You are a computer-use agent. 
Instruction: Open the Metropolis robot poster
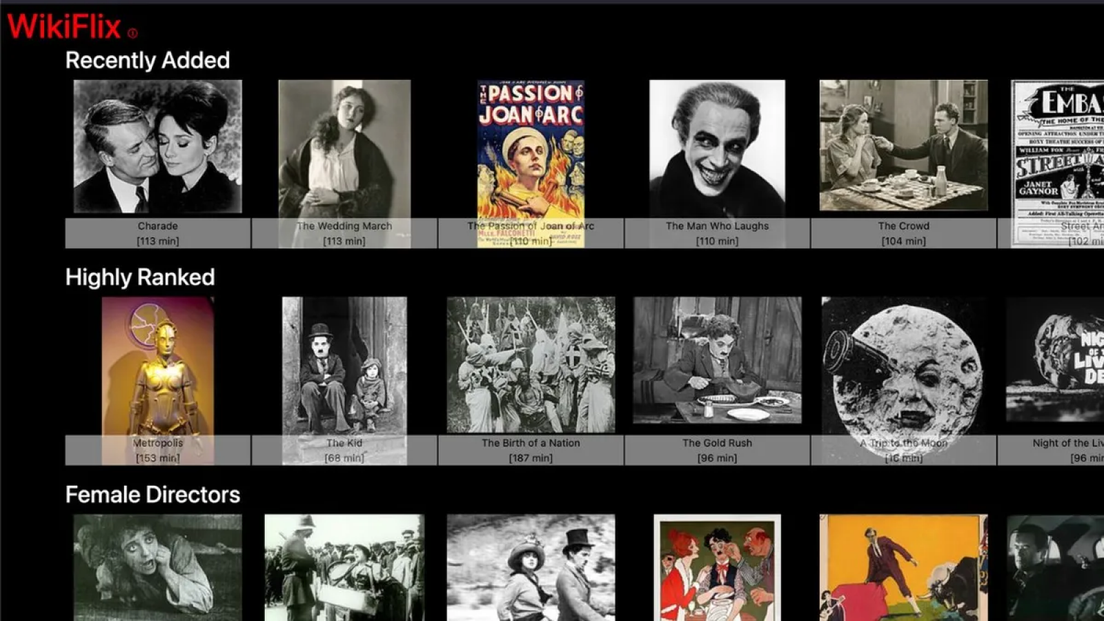[157, 364]
